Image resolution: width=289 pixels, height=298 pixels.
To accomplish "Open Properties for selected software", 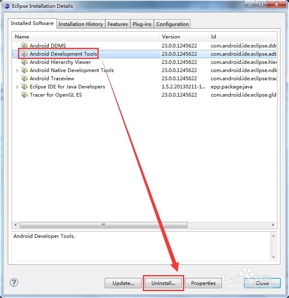I will (203, 283).
